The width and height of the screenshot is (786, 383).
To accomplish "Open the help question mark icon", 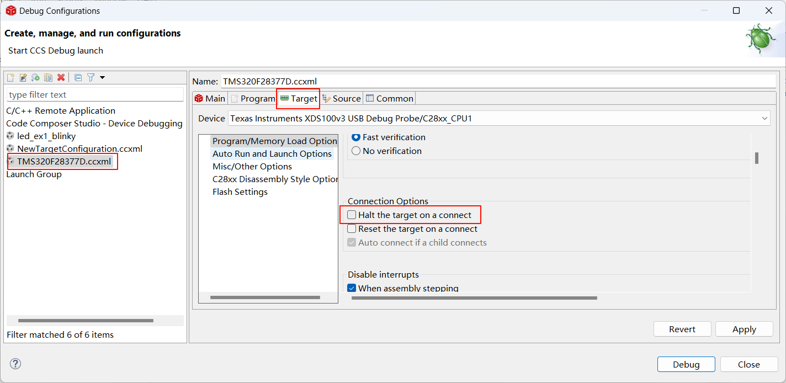I will [15, 364].
